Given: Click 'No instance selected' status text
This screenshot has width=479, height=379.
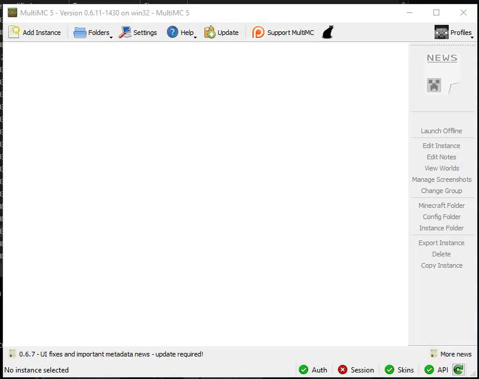Looking at the screenshot, I should pyautogui.click(x=36, y=370).
